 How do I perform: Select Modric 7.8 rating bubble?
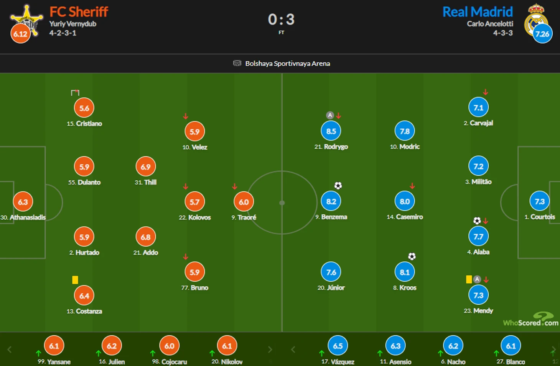click(405, 131)
